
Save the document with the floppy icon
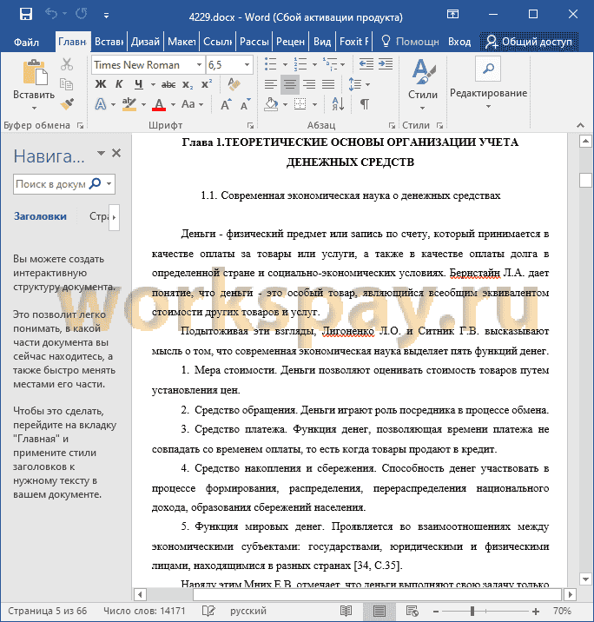pos(26,15)
